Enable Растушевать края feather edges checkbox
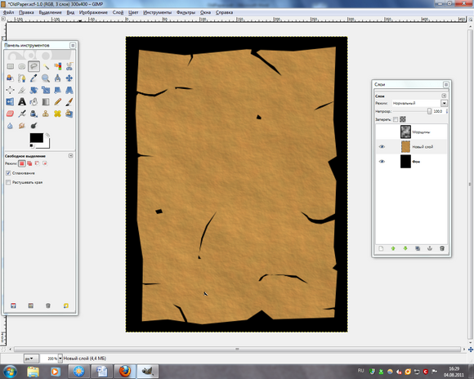Image resolution: width=474 pixels, height=379 pixels. (x=8, y=182)
